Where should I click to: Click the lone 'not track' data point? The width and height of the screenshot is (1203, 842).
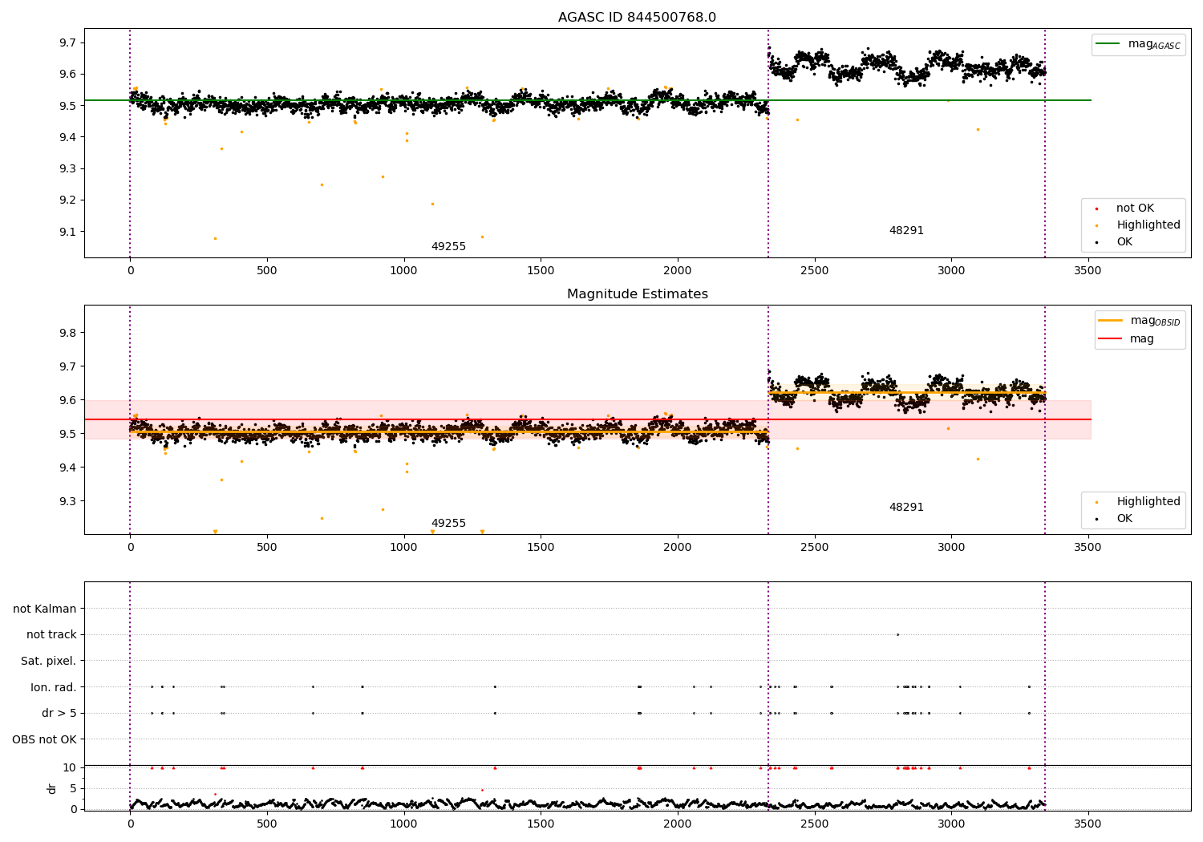(897, 634)
